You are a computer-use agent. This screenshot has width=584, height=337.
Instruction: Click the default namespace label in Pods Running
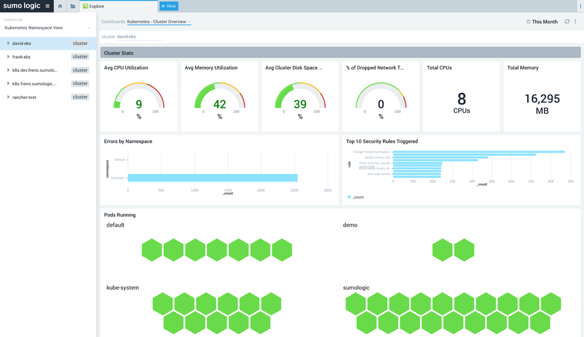116,225
